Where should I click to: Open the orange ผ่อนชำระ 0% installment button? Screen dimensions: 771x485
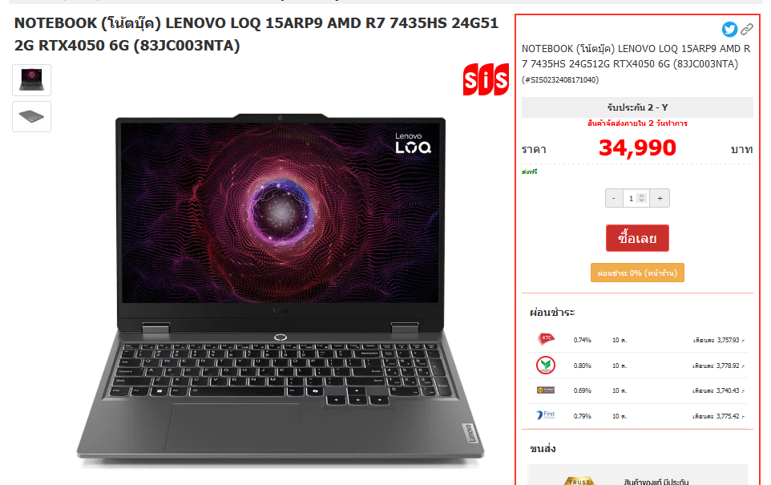click(637, 273)
